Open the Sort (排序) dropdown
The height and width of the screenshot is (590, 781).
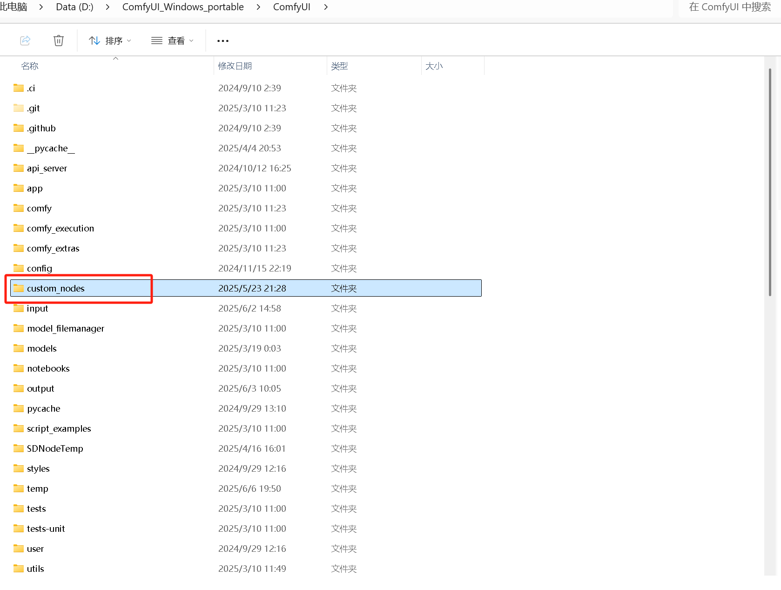point(110,41)
